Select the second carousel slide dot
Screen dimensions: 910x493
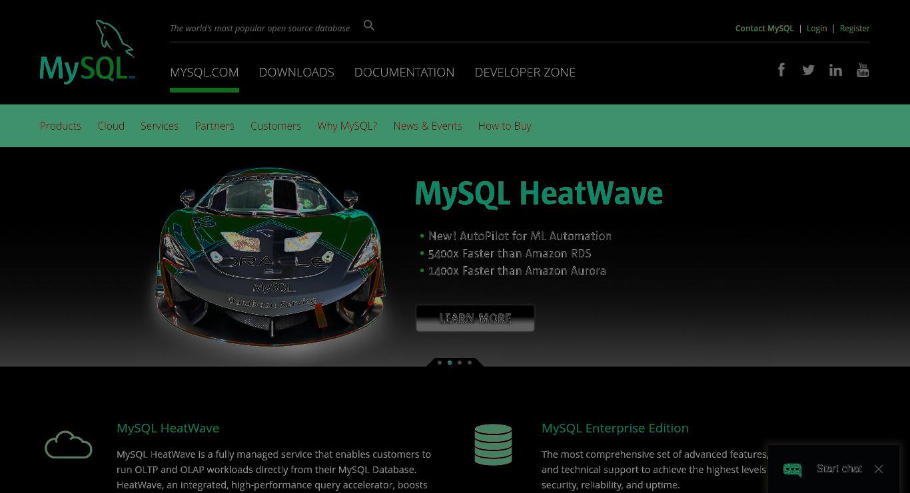point(450,363)
